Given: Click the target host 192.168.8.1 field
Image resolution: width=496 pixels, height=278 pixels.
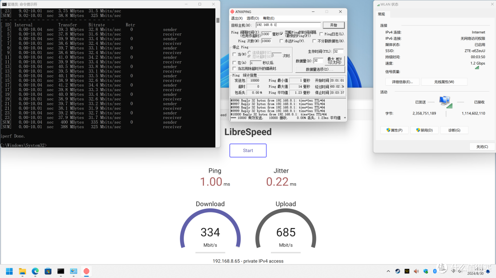Looking at the screenshot, I should (288, 25).
